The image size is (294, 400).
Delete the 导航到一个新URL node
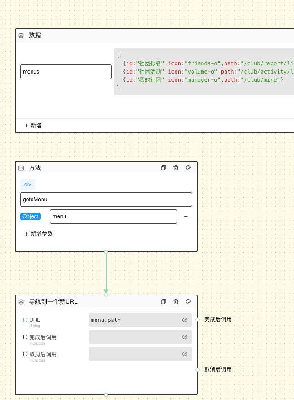(x=176, y=302)
